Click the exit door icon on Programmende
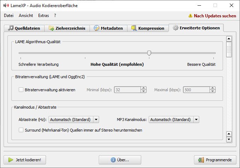240x168 pixels. coord(201,160)
